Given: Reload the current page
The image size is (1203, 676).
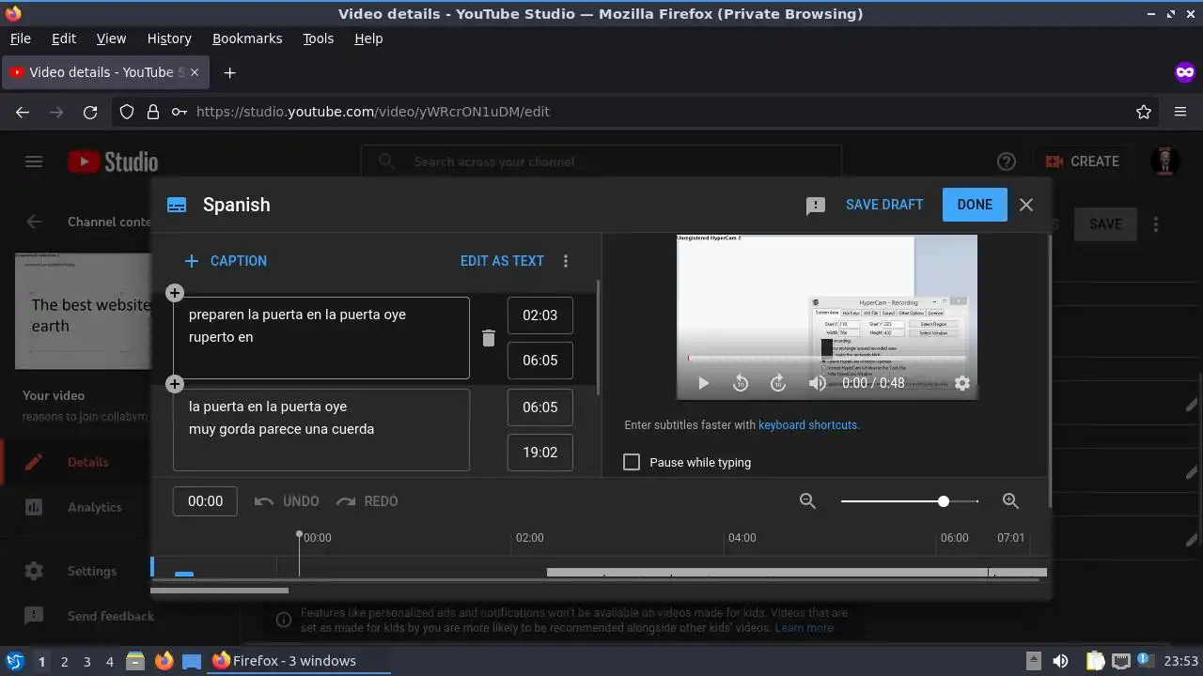Looking at the screenshot, I should 90,112.
